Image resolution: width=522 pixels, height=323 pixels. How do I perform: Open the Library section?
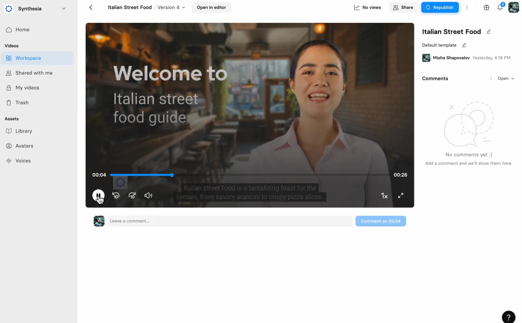(24, 131)
